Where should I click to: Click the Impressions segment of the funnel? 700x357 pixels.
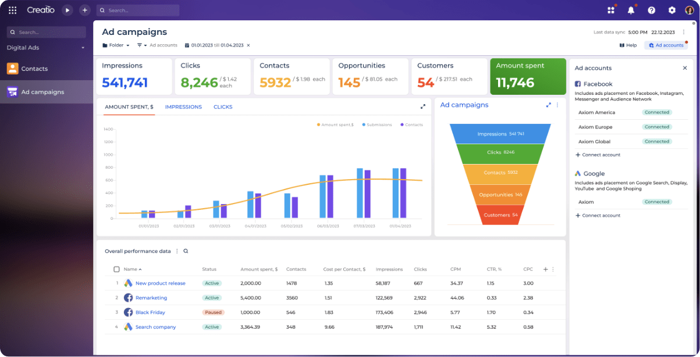(x=500, y=134)
